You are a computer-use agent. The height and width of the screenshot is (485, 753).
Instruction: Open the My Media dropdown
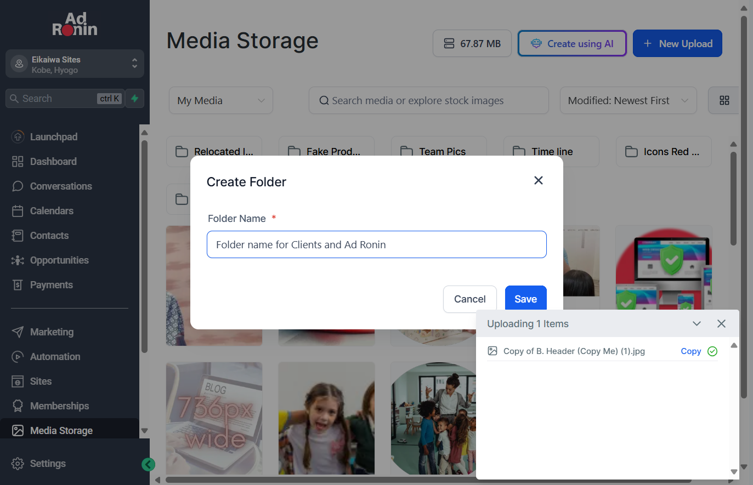tap(221, 100)
